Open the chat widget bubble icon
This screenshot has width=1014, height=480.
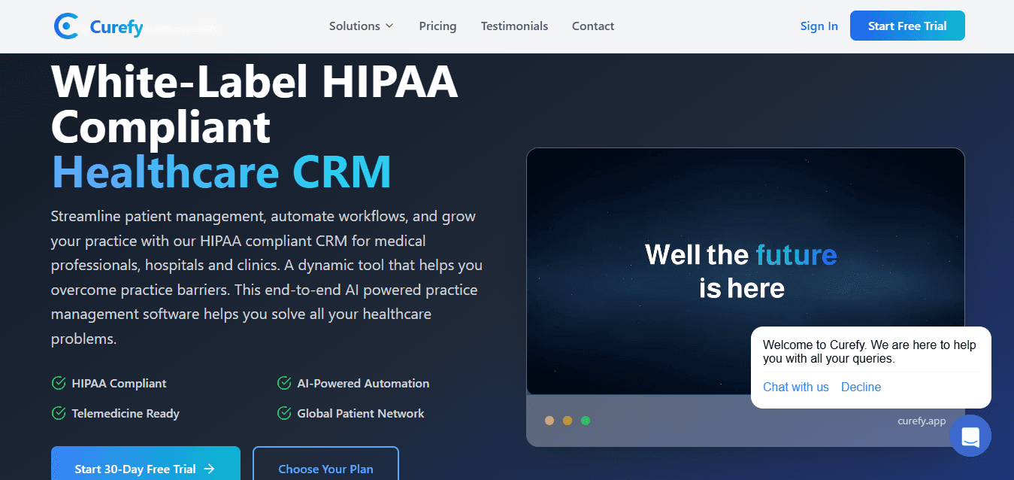(970, 436)
